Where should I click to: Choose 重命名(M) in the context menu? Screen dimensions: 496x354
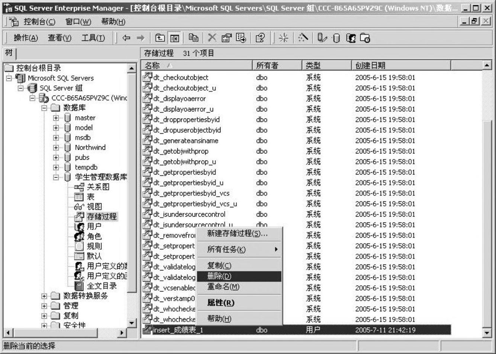pyautogui.click(x=239, y=287)
